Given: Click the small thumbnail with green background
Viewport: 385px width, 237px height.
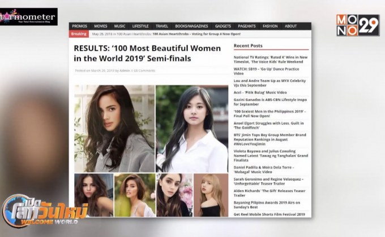Looking at the screenshot, I should (x=135, y=195).
